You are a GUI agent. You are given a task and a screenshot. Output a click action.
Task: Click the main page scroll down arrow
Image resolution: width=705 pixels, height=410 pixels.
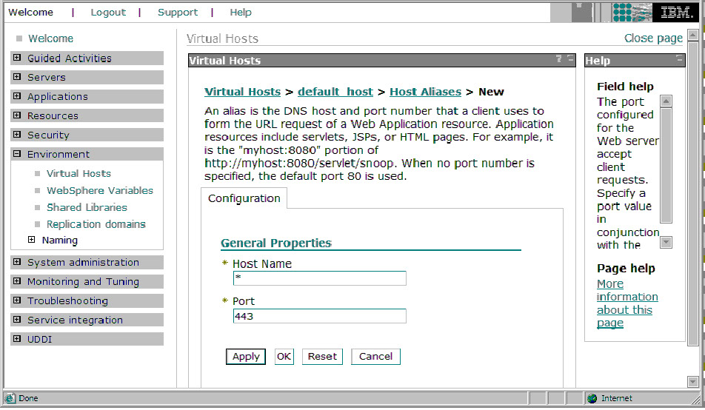tap(693, 382)
